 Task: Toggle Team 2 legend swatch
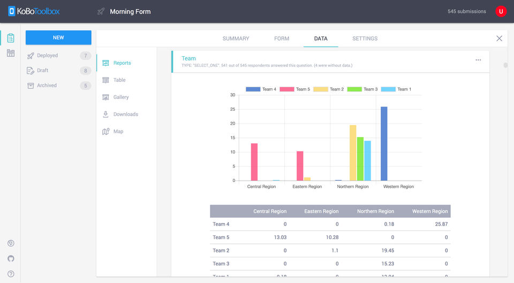321,89
